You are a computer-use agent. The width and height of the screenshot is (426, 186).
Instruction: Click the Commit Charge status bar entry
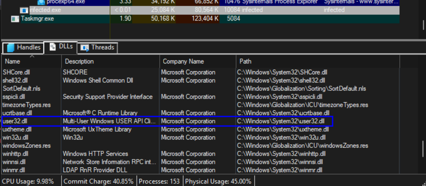tap(99, 181)
